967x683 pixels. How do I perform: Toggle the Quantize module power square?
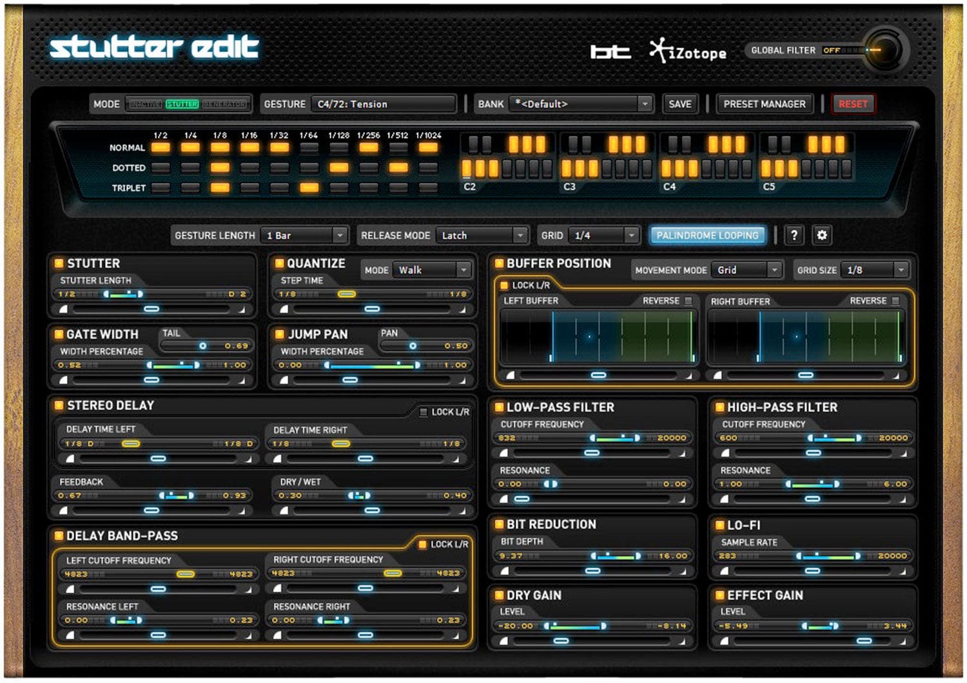point(279,263)
